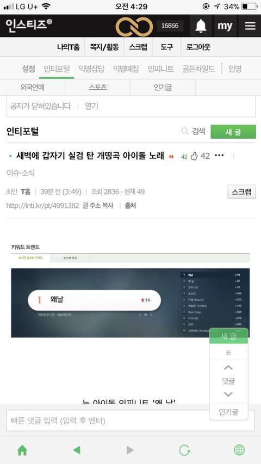Open the keyword trend screenshot image
The width and height of the screenshot is (261, 464).
(130, 290)
